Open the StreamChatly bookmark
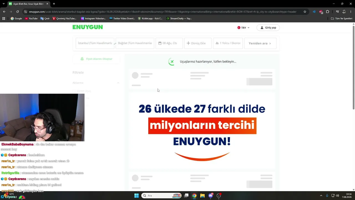Image resolution: width=355 pixels, height=200 pixels. (x=179, y=19)
